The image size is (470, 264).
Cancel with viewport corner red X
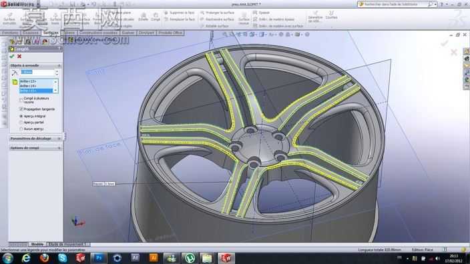453,53
